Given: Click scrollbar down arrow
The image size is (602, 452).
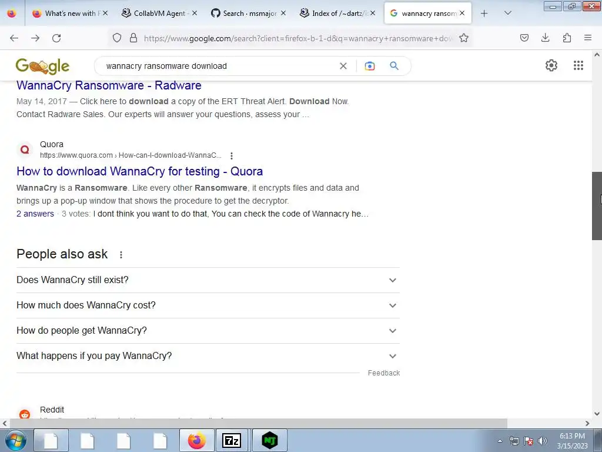Looking at the screenshot, I should pos(597,414).
